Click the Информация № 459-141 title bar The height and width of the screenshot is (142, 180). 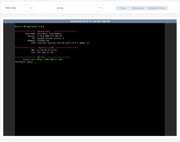tap(90, 21)
